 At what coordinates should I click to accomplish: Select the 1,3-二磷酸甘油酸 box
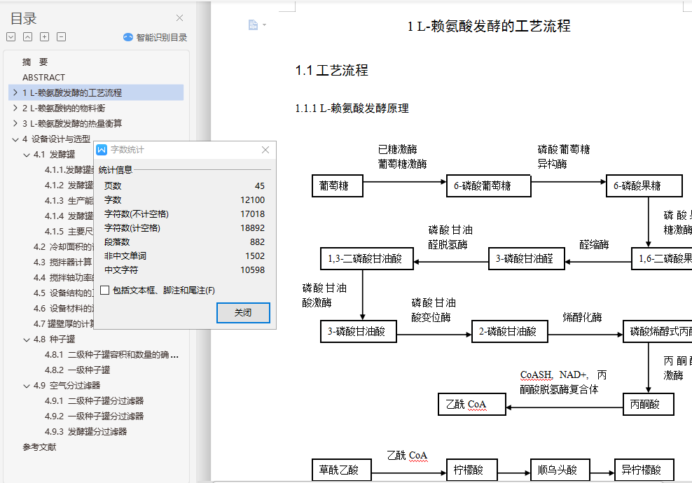367,258
